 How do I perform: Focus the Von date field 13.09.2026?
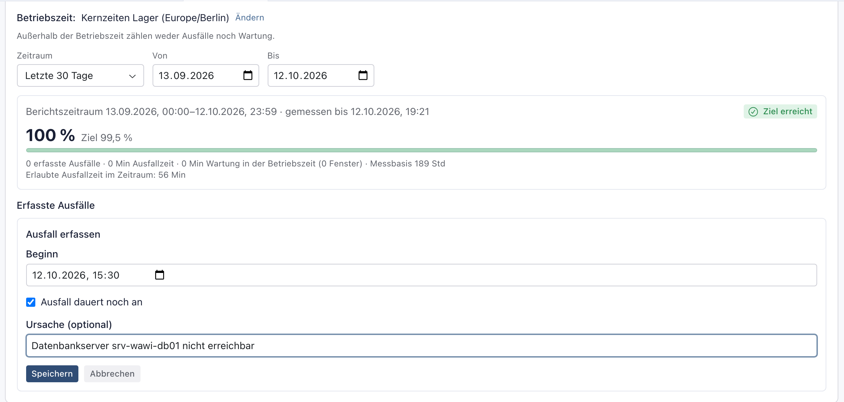pos(206,75)
